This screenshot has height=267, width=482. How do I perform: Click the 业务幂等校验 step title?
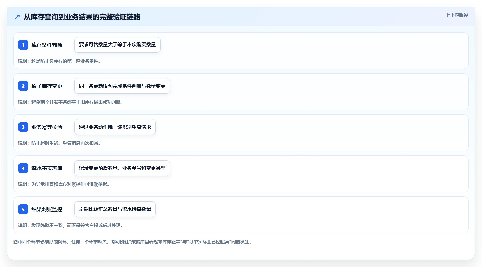coord(47,127)
